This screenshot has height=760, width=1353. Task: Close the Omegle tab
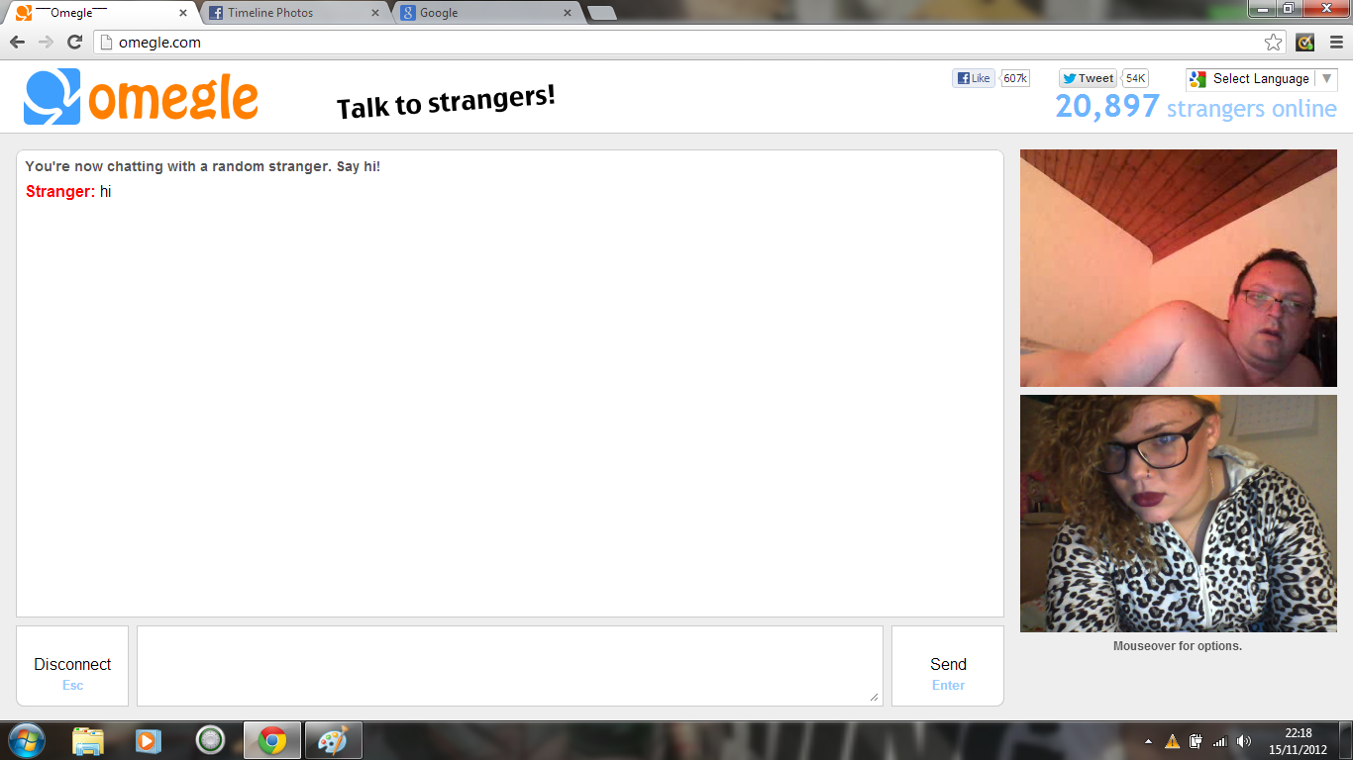pyautogui.click(x=183, y=13)
